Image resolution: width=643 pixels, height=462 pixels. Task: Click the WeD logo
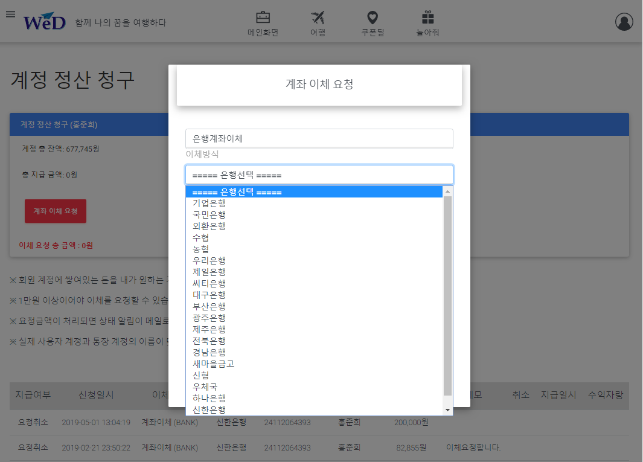[x=44, y=22]
